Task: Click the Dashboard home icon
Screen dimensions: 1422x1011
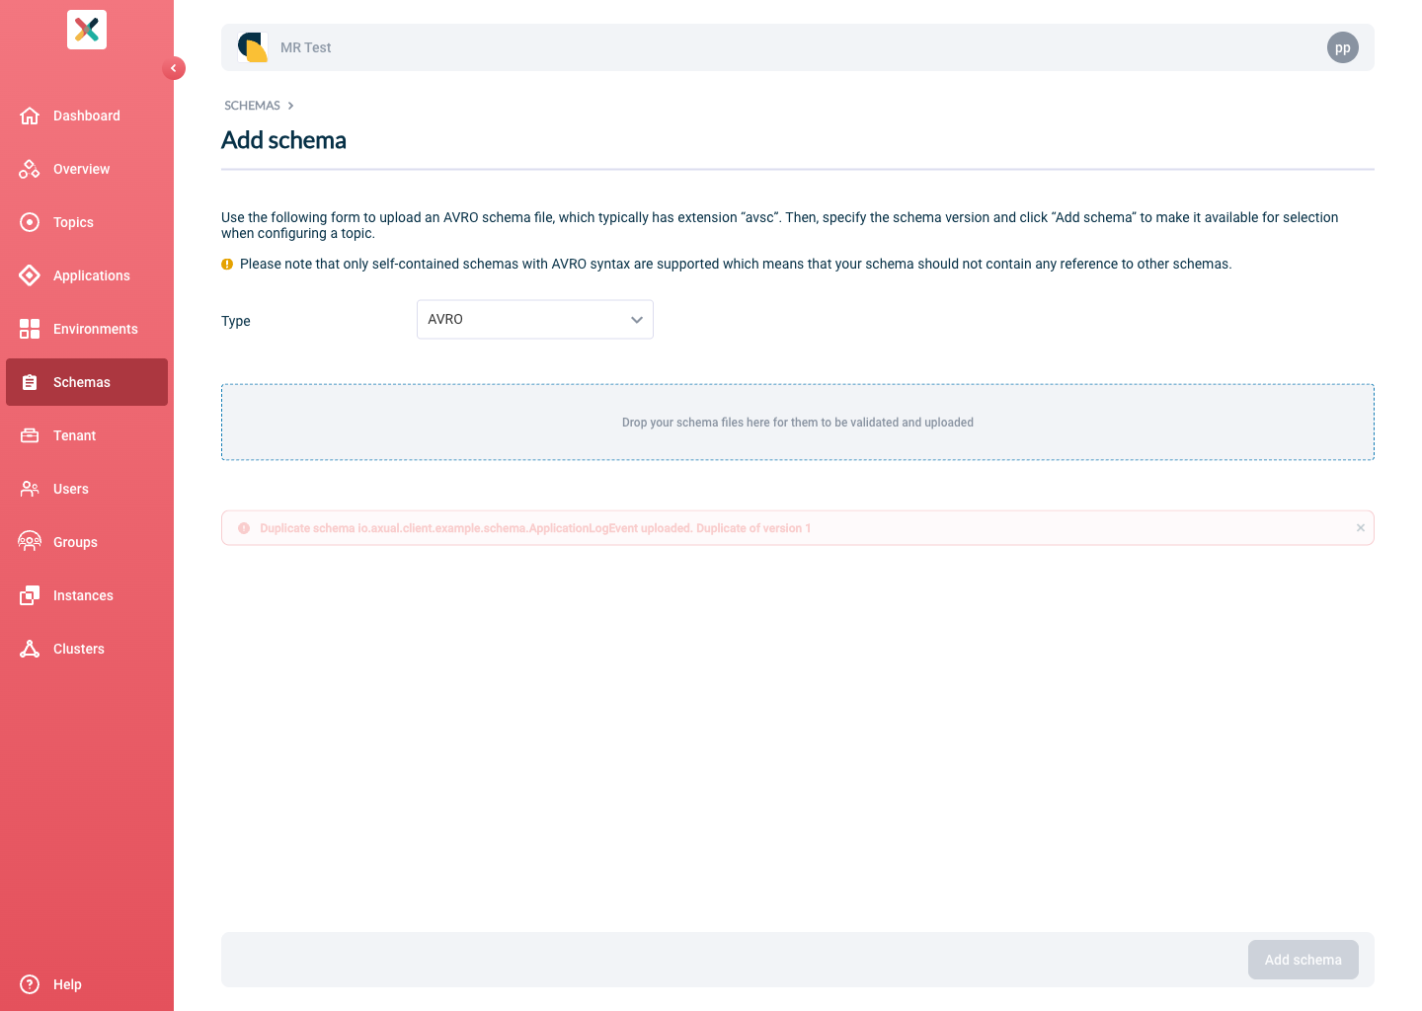Action: click(30, 116)
